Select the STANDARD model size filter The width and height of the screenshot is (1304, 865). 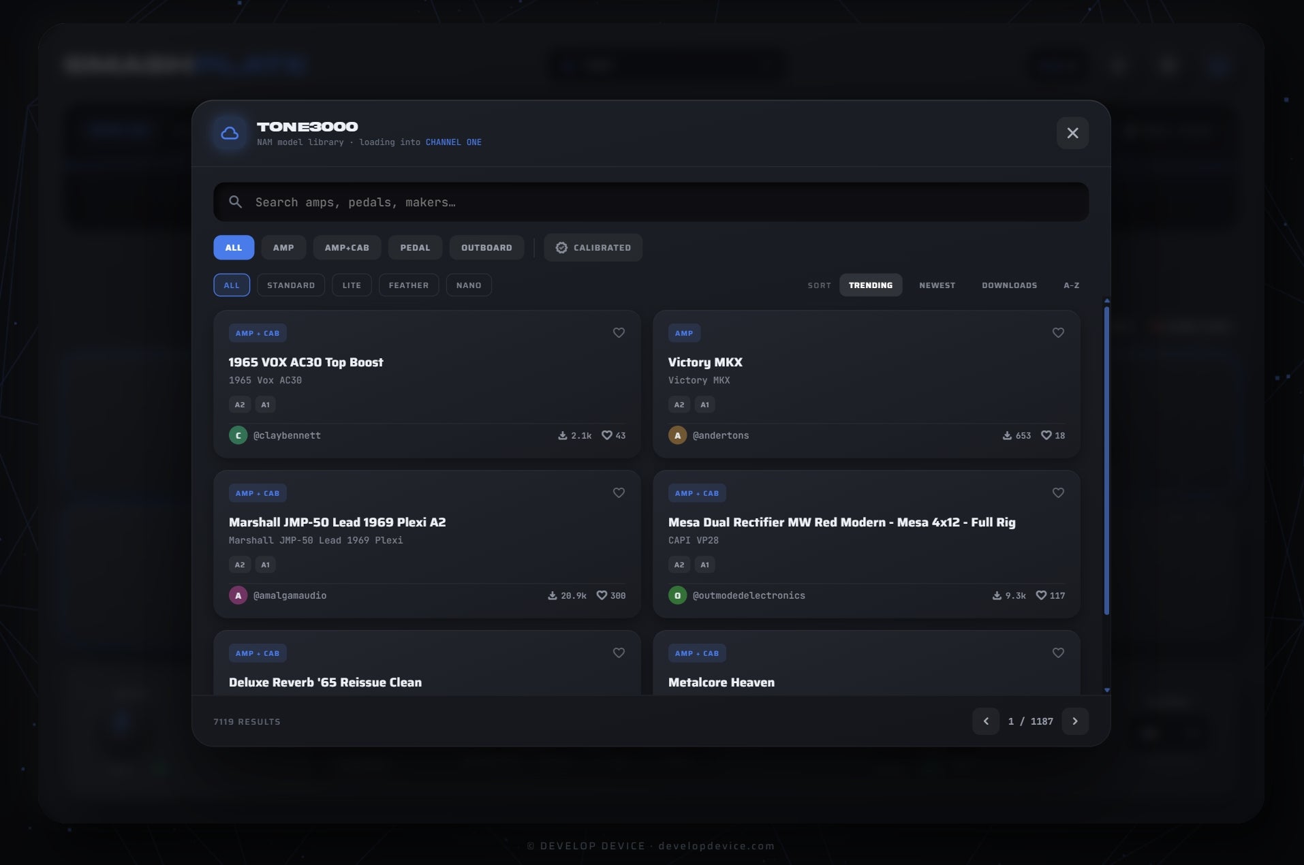(x=291, y=285)
